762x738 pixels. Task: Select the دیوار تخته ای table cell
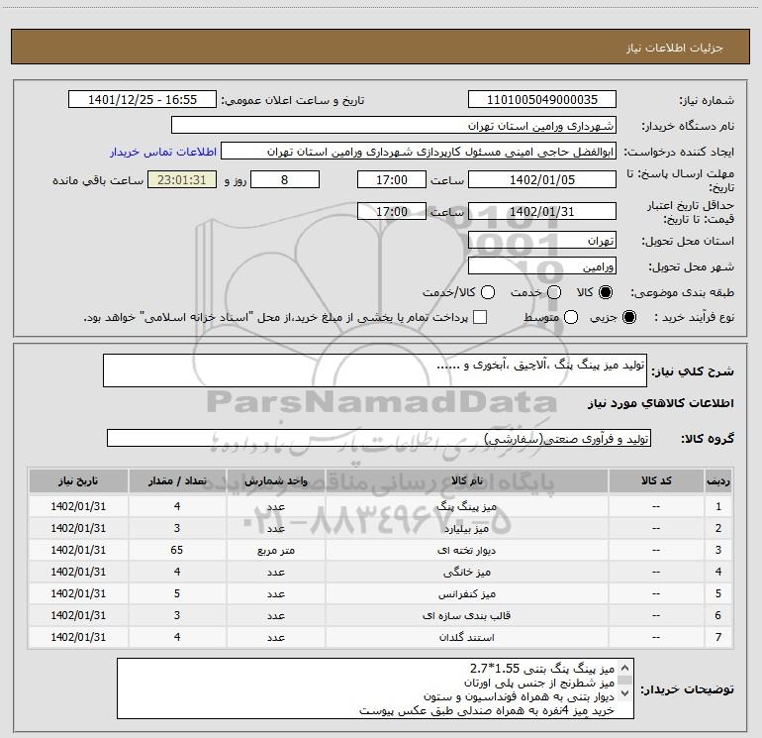pos(466,550)
